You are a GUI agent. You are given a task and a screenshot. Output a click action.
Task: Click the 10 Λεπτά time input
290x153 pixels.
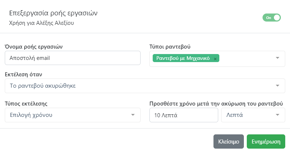[x=184, y=115]
